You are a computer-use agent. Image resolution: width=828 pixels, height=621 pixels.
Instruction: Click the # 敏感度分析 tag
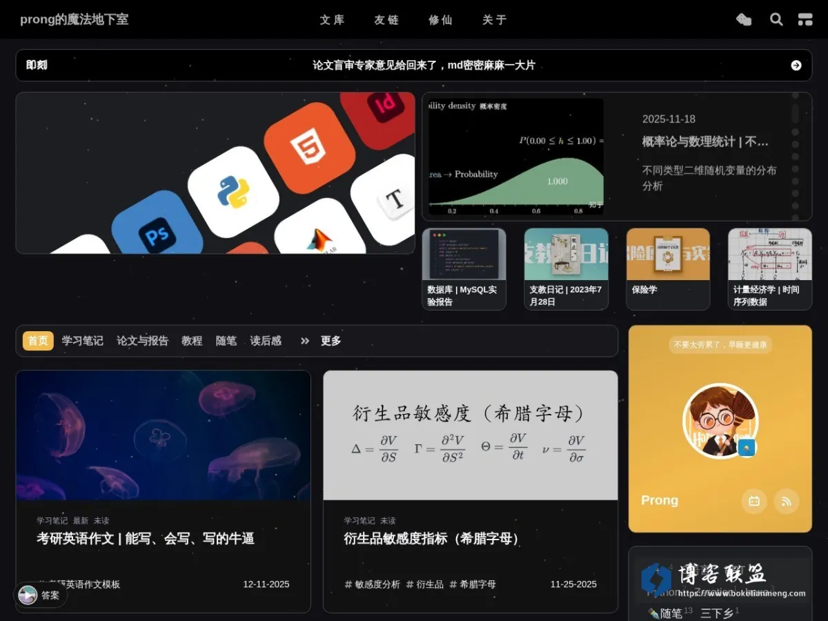coord(373,584)
